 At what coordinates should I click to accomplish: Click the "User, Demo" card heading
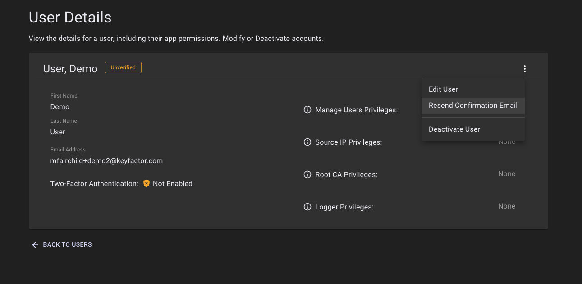[x=70, y=69]
